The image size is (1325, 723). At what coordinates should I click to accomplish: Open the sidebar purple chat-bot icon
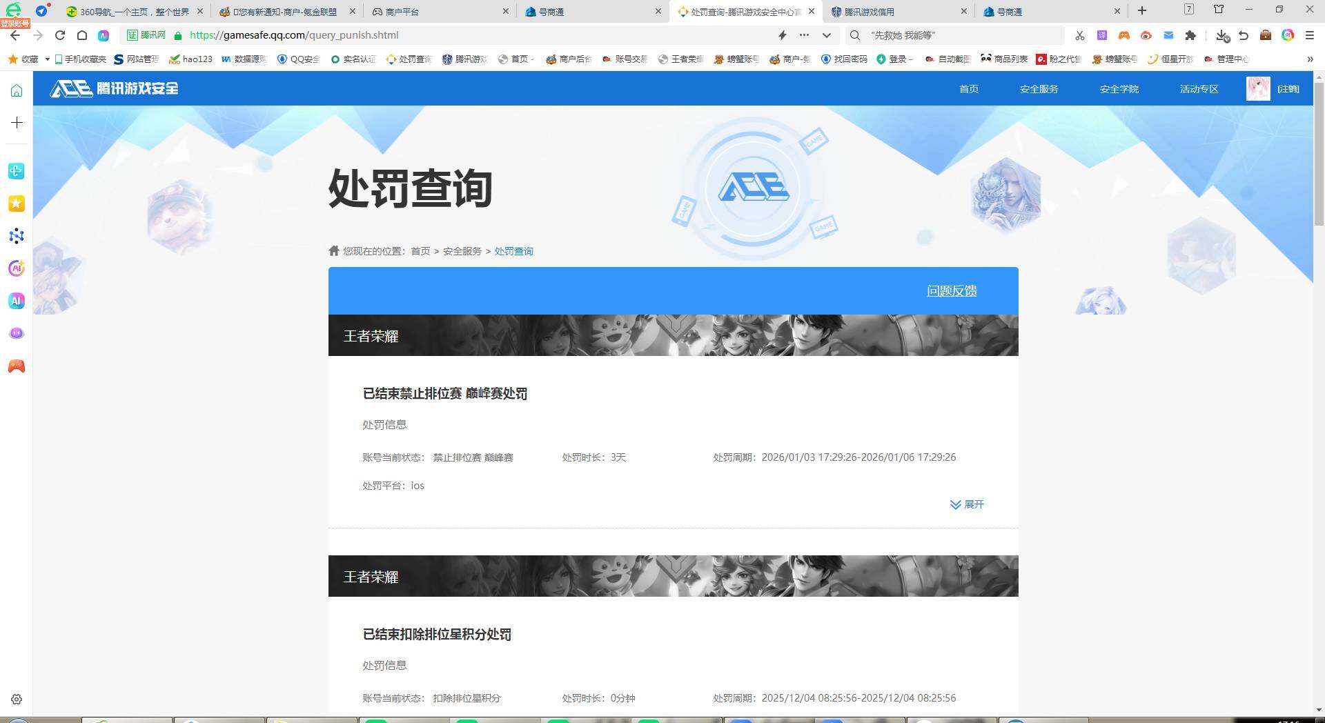click(x=17, y=333)
